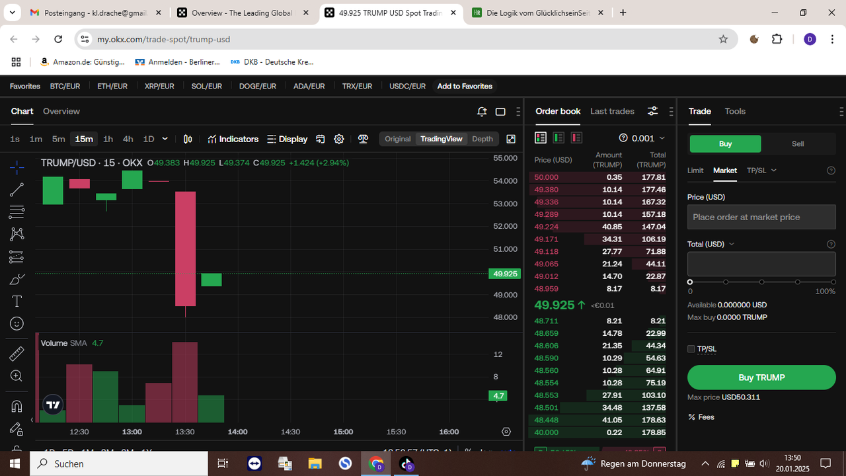Enable the TP/SL checkbox
Screen dimensions: 846x476
click(691, 349)
